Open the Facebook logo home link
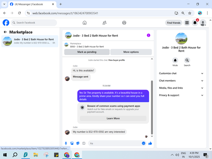Viewport: 212px width, 159px height. (x=6, y=22)
